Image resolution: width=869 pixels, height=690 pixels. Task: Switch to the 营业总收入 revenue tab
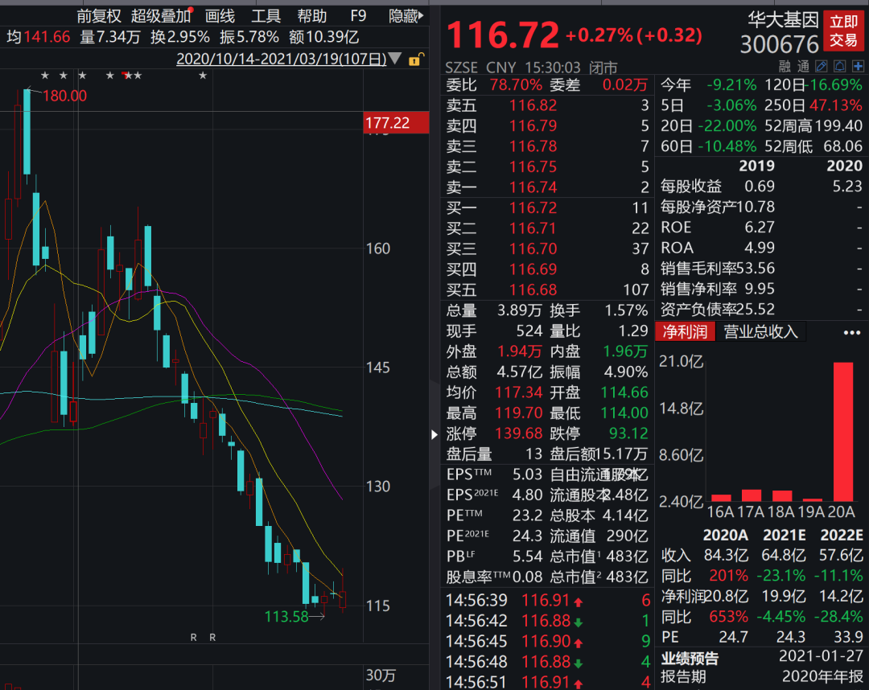760,332
